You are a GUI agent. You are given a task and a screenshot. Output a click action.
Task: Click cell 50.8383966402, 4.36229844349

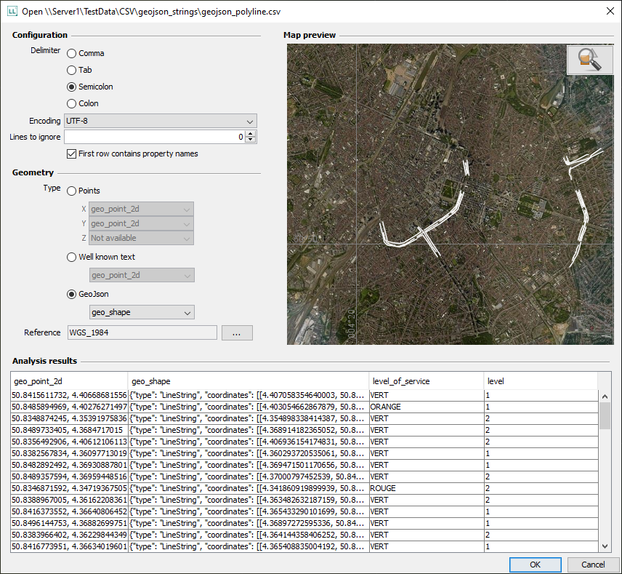point(69,535)
